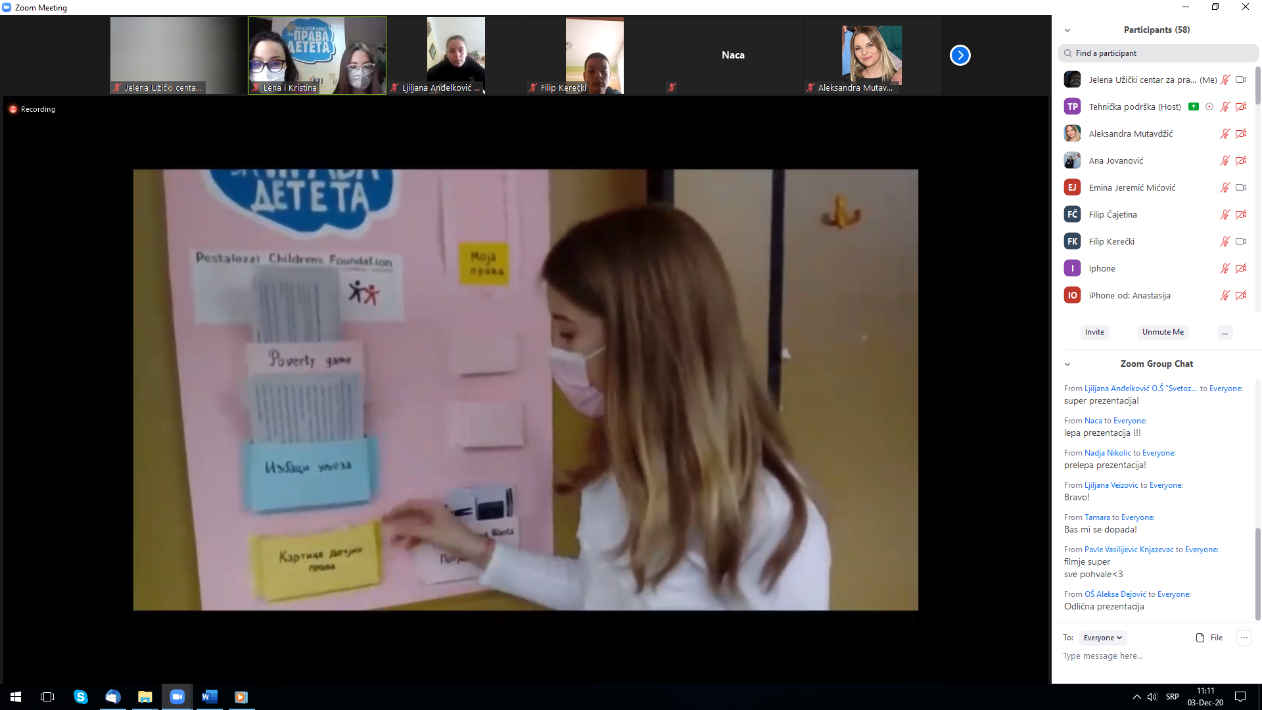Open the media player taskbar icon

click(241, 697)
